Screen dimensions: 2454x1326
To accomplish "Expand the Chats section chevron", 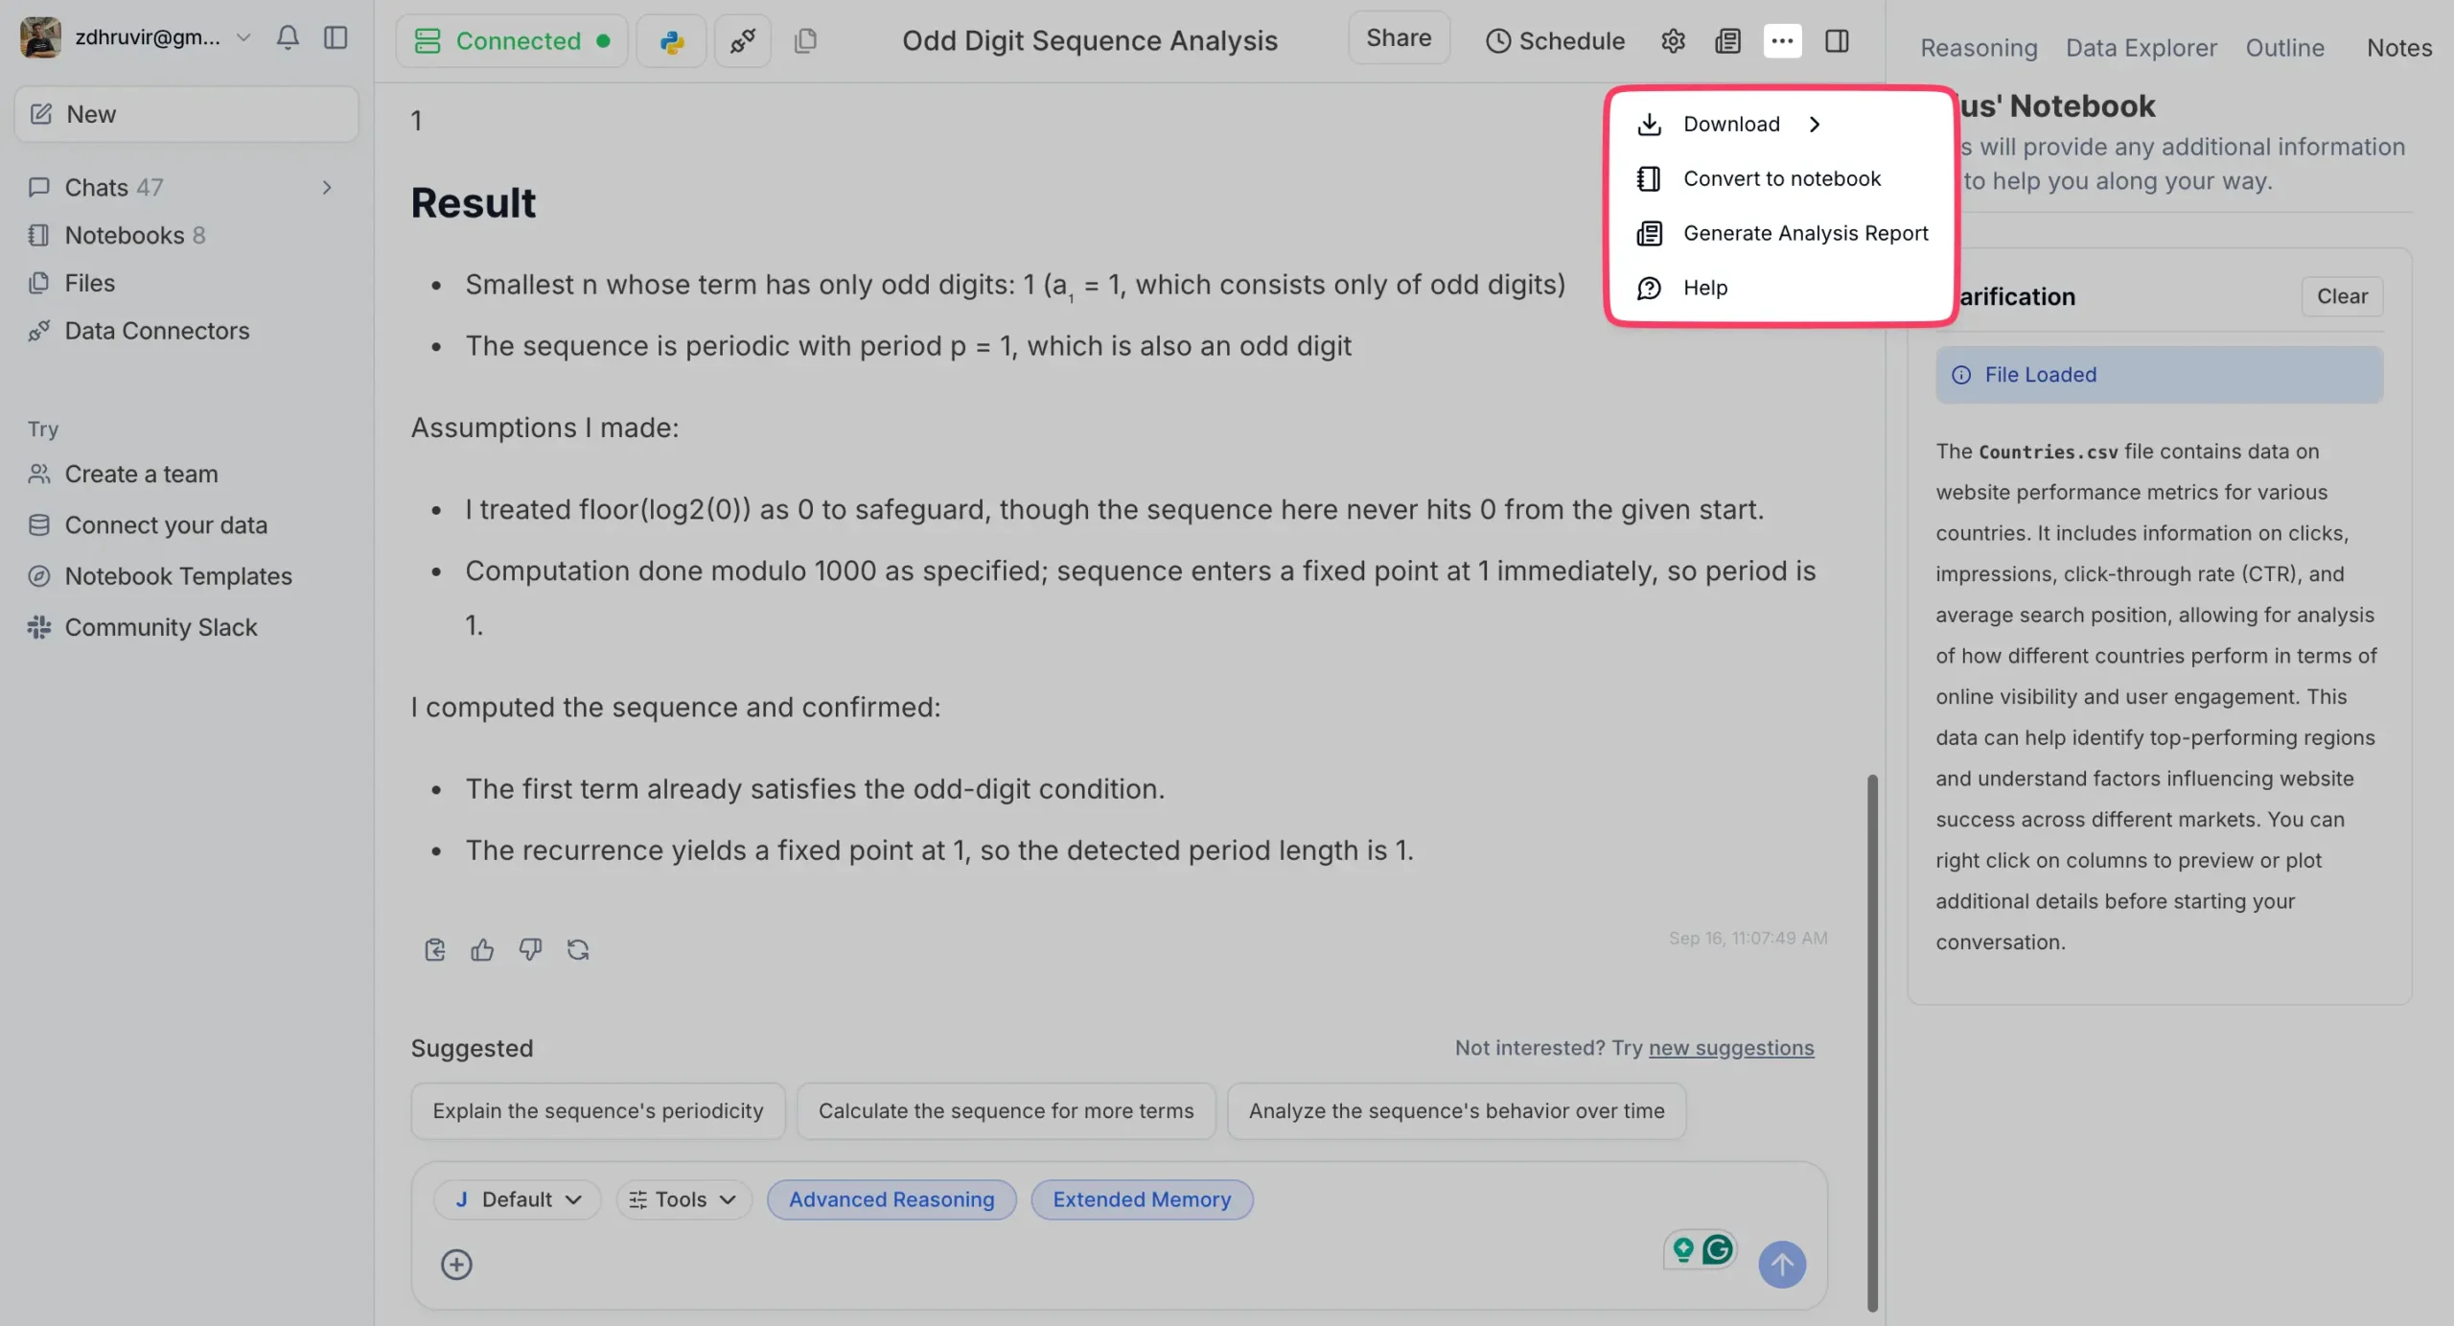I will point(327,187).
